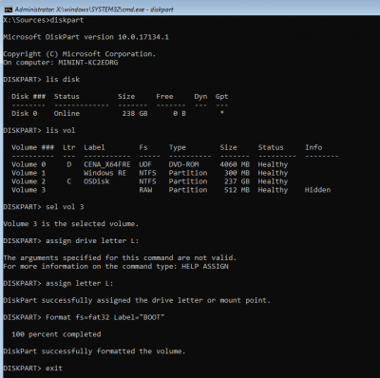
Task: Click the 'HELP ASSIGN' hint line
Action: pyautogui.click(x=116, y=267)
